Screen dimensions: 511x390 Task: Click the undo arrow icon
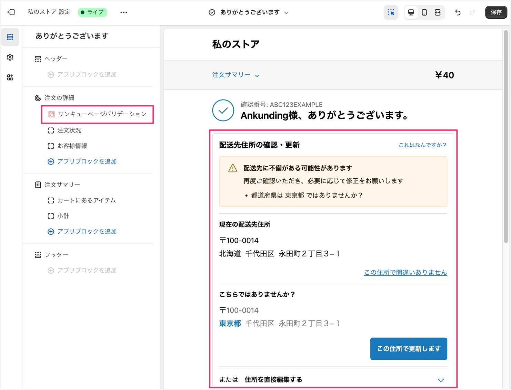(458, 12)
